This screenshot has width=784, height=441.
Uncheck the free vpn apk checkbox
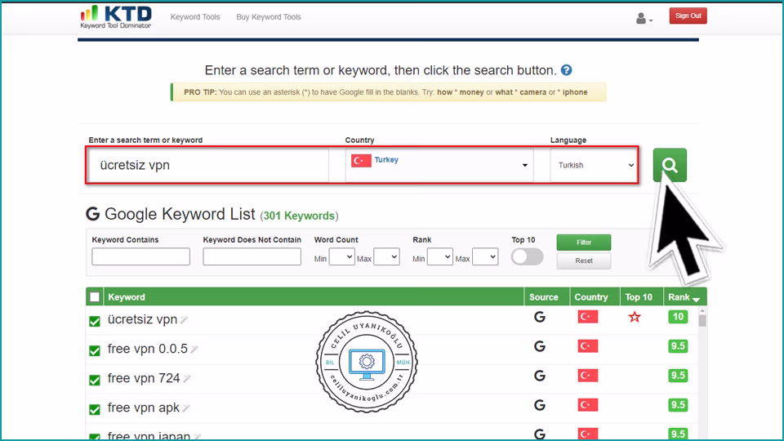95,409
